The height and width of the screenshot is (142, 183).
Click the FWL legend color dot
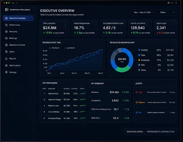point(139,65)
